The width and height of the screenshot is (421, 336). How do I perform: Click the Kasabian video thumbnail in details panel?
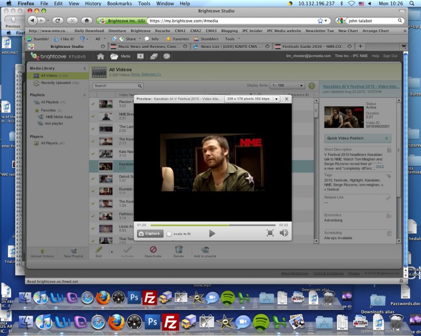[x=344, y=117]
